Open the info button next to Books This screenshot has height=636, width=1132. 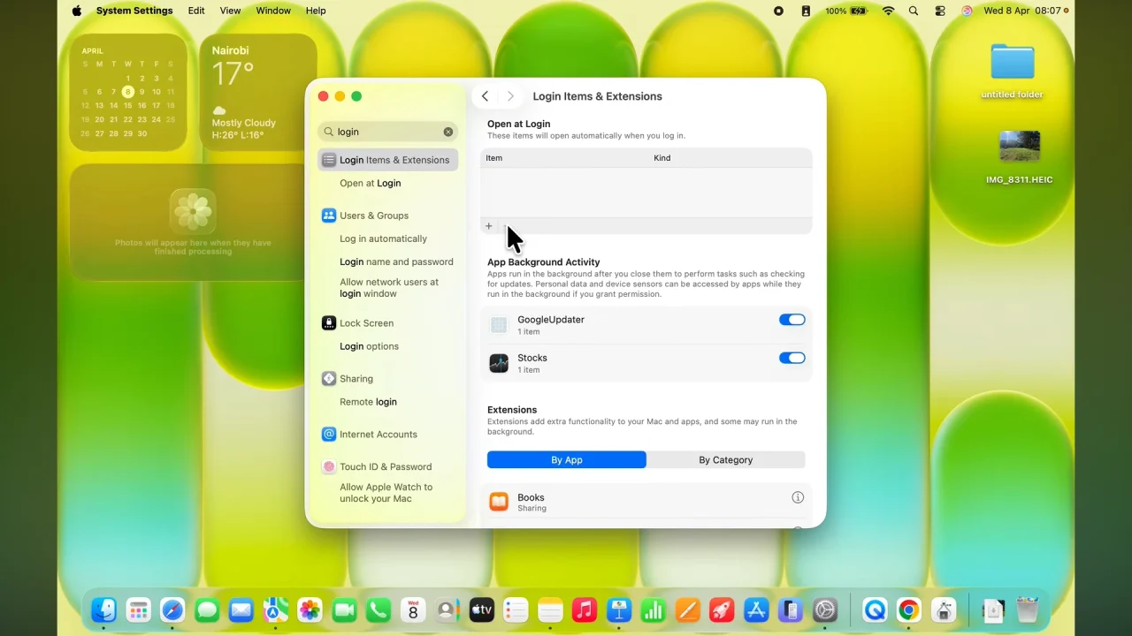click(x=798, y=497)
